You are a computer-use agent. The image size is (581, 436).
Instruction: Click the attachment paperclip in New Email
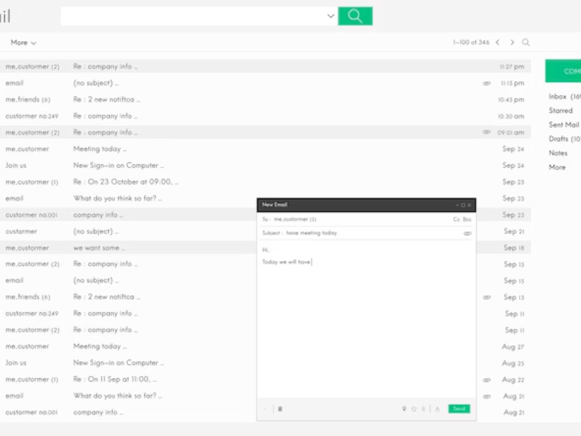tap(467, 234)
